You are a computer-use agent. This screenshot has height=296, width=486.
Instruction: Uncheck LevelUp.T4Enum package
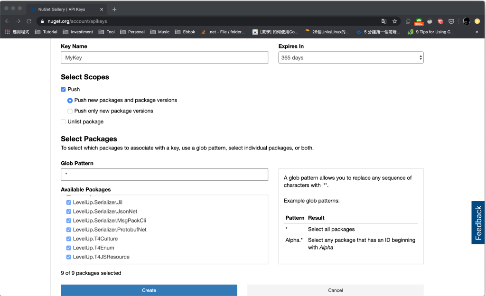click(68, 248)
